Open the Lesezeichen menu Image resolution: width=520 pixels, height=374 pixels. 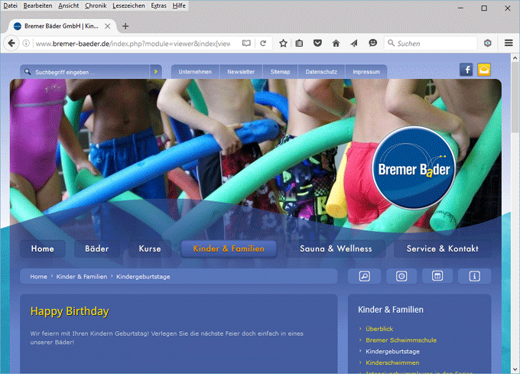click(128, 5)
